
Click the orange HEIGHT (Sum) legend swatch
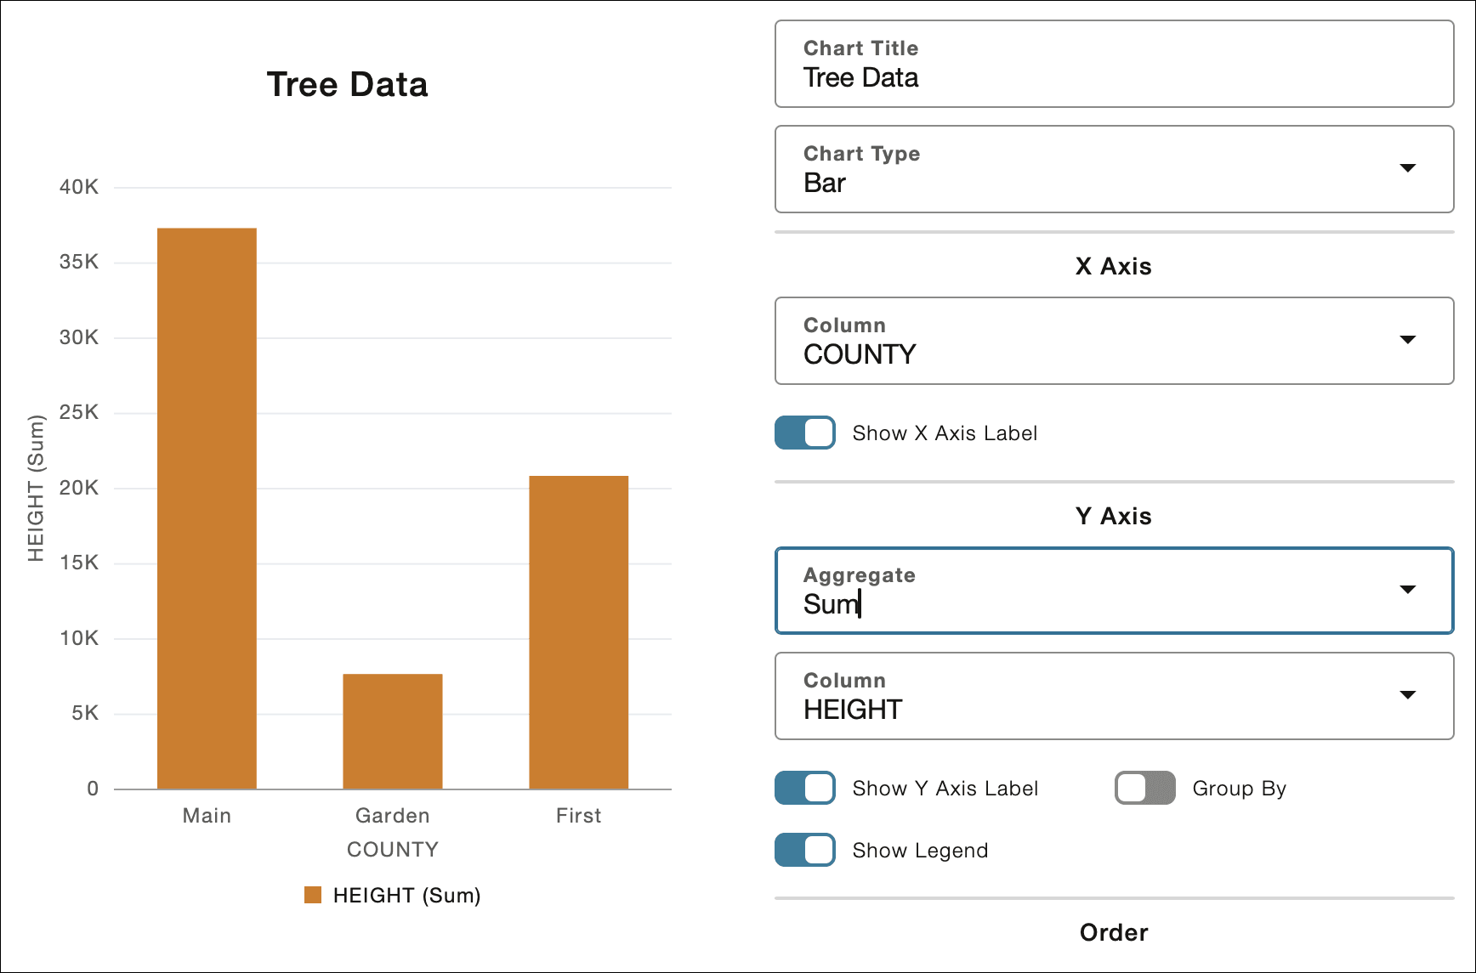(x=313, y=895)
